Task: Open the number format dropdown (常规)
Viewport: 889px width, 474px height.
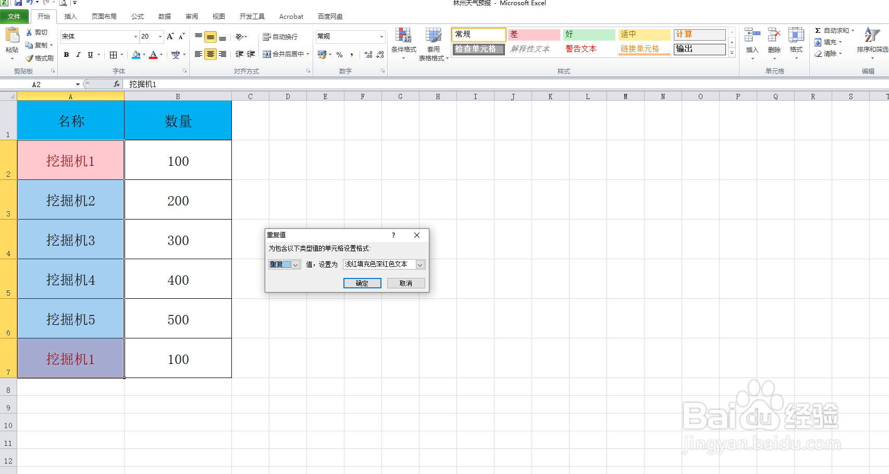Action: [381, 37]
